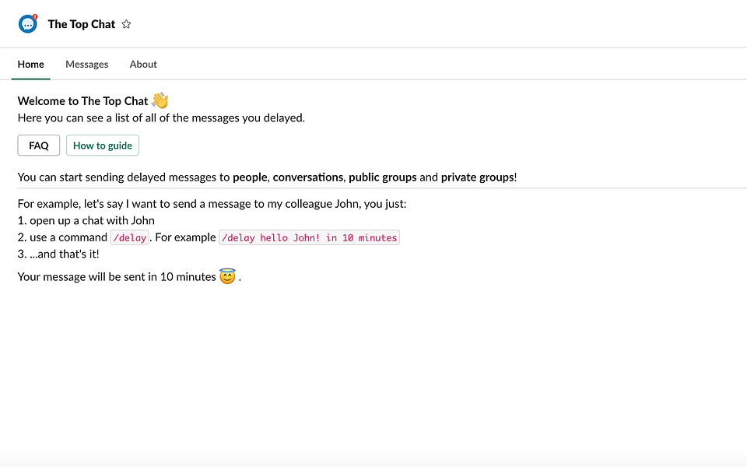Click 'The Top Chat' title text
747x467 pixels.
[x=81, y=23]
